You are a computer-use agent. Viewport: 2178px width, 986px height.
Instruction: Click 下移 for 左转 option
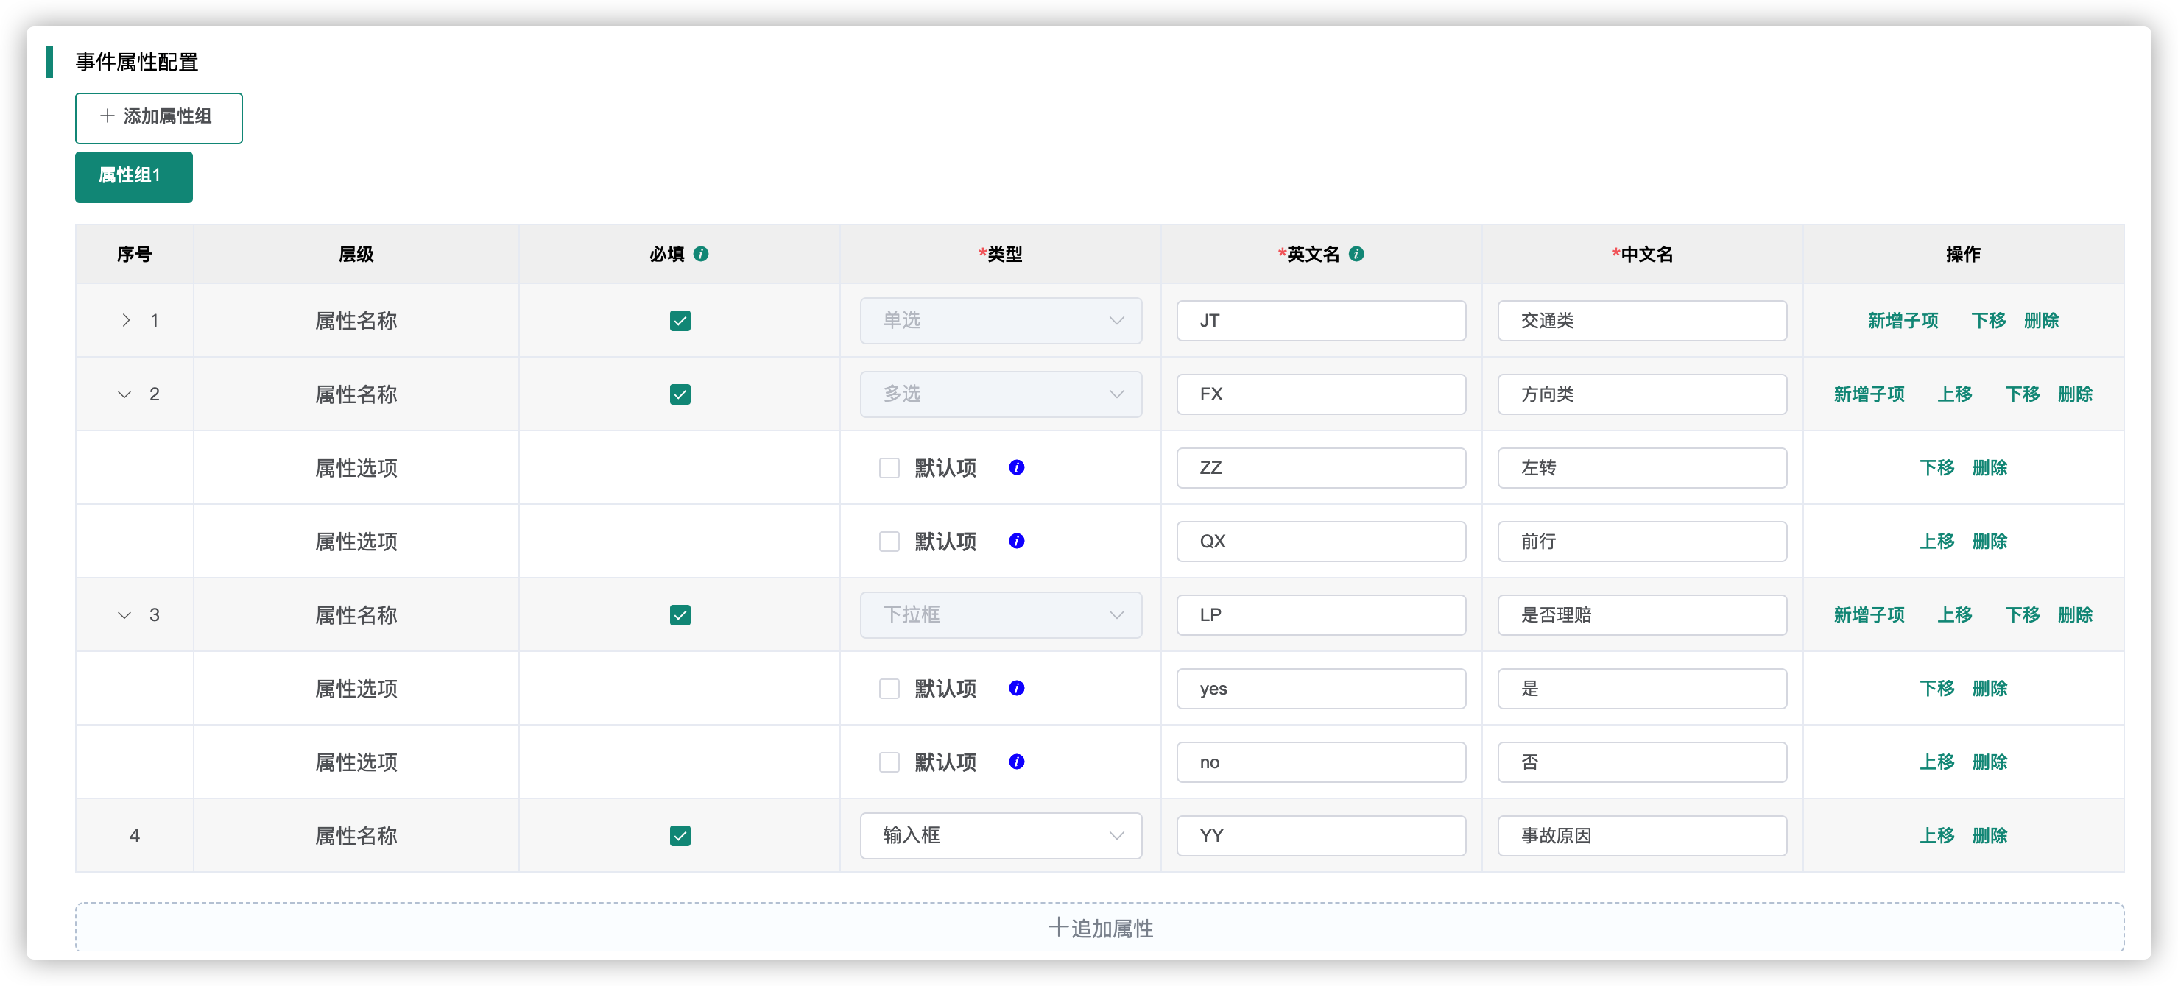pos(1936,467)
